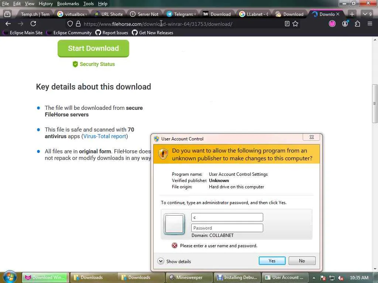The image size is (378, 283).
Task: Open the Virus-Total report link
Action: coord(104,136)
